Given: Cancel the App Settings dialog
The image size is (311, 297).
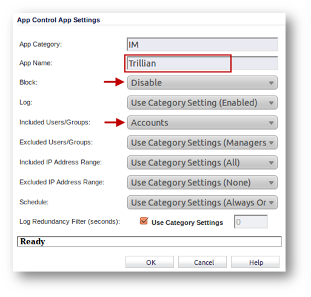Looking at the screenshot, I should (x=202, y=262).
